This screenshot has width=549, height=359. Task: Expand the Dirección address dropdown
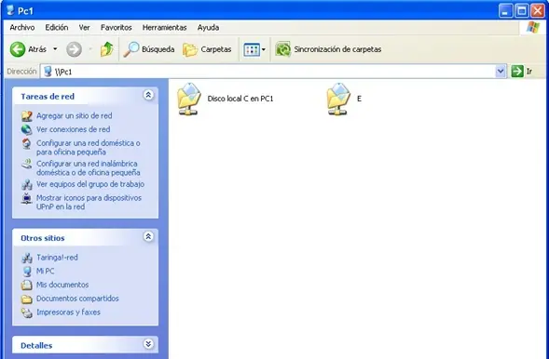coord(501,72)
